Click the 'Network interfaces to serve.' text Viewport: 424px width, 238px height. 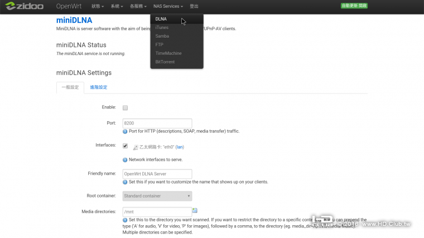(156, 160)
